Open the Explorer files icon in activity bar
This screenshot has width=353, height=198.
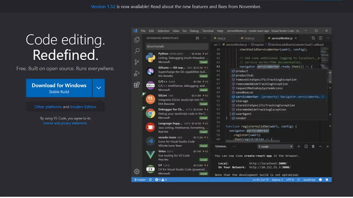(137, 40)
